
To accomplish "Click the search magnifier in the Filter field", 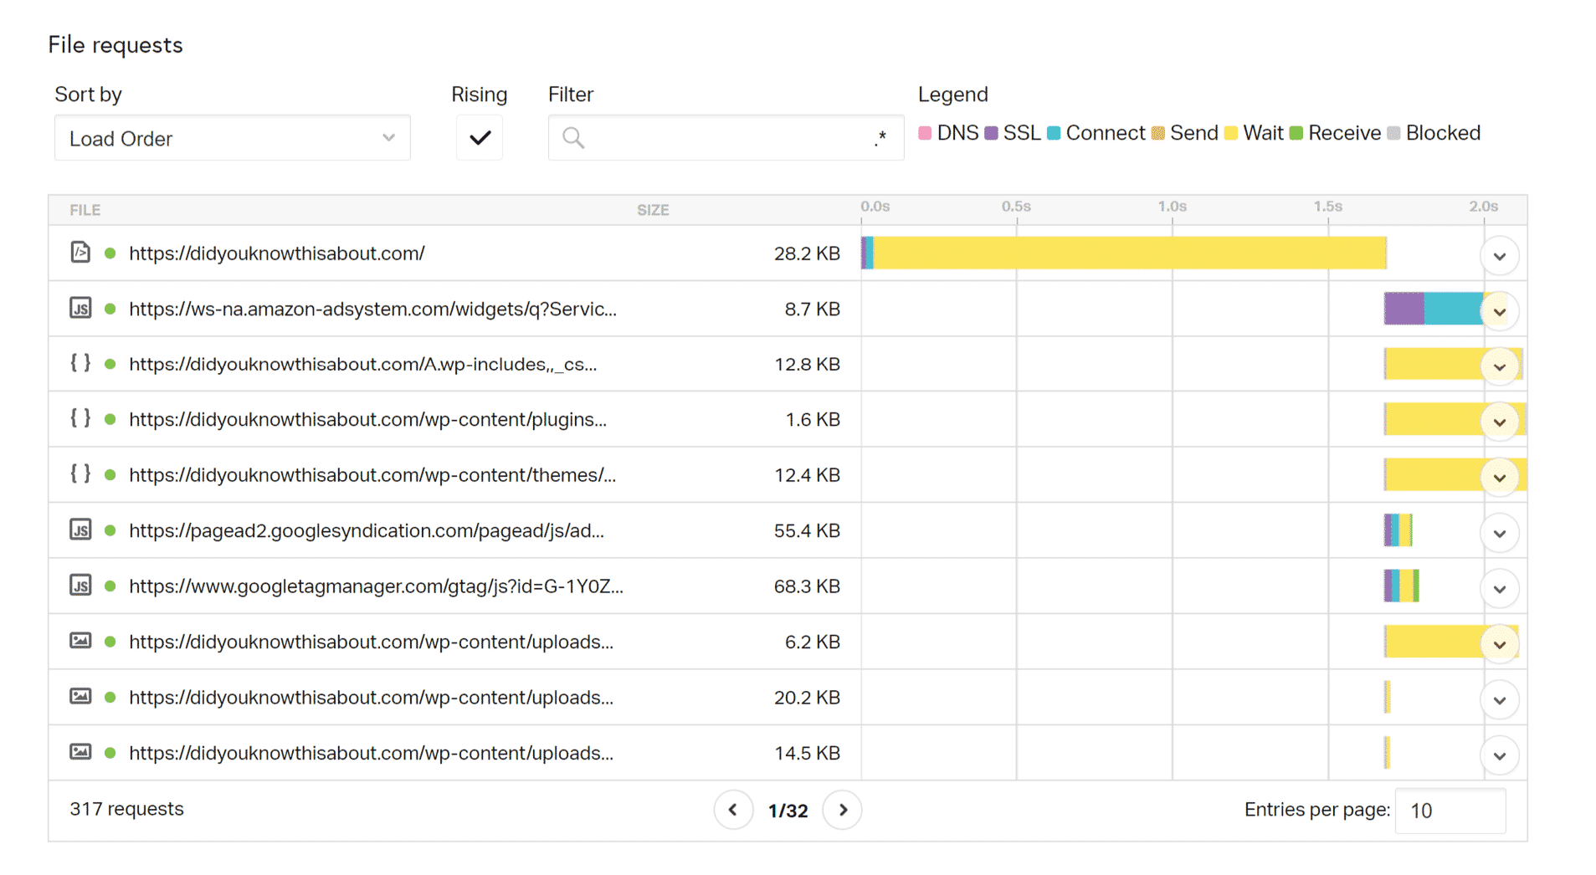I will pos(572,137).
